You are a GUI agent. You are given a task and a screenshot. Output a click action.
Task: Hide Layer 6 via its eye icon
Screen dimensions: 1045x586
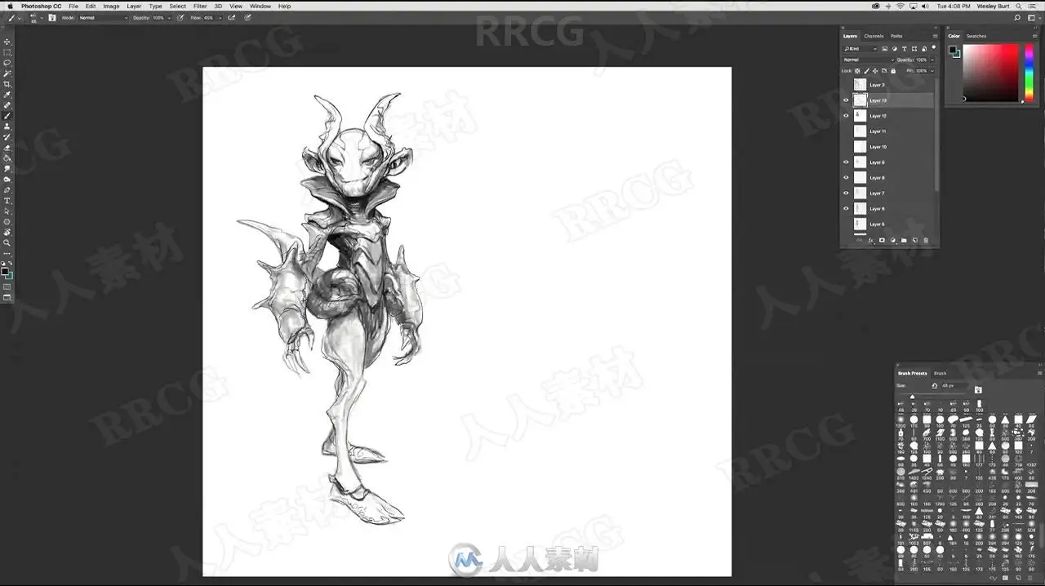click(846, 209)
